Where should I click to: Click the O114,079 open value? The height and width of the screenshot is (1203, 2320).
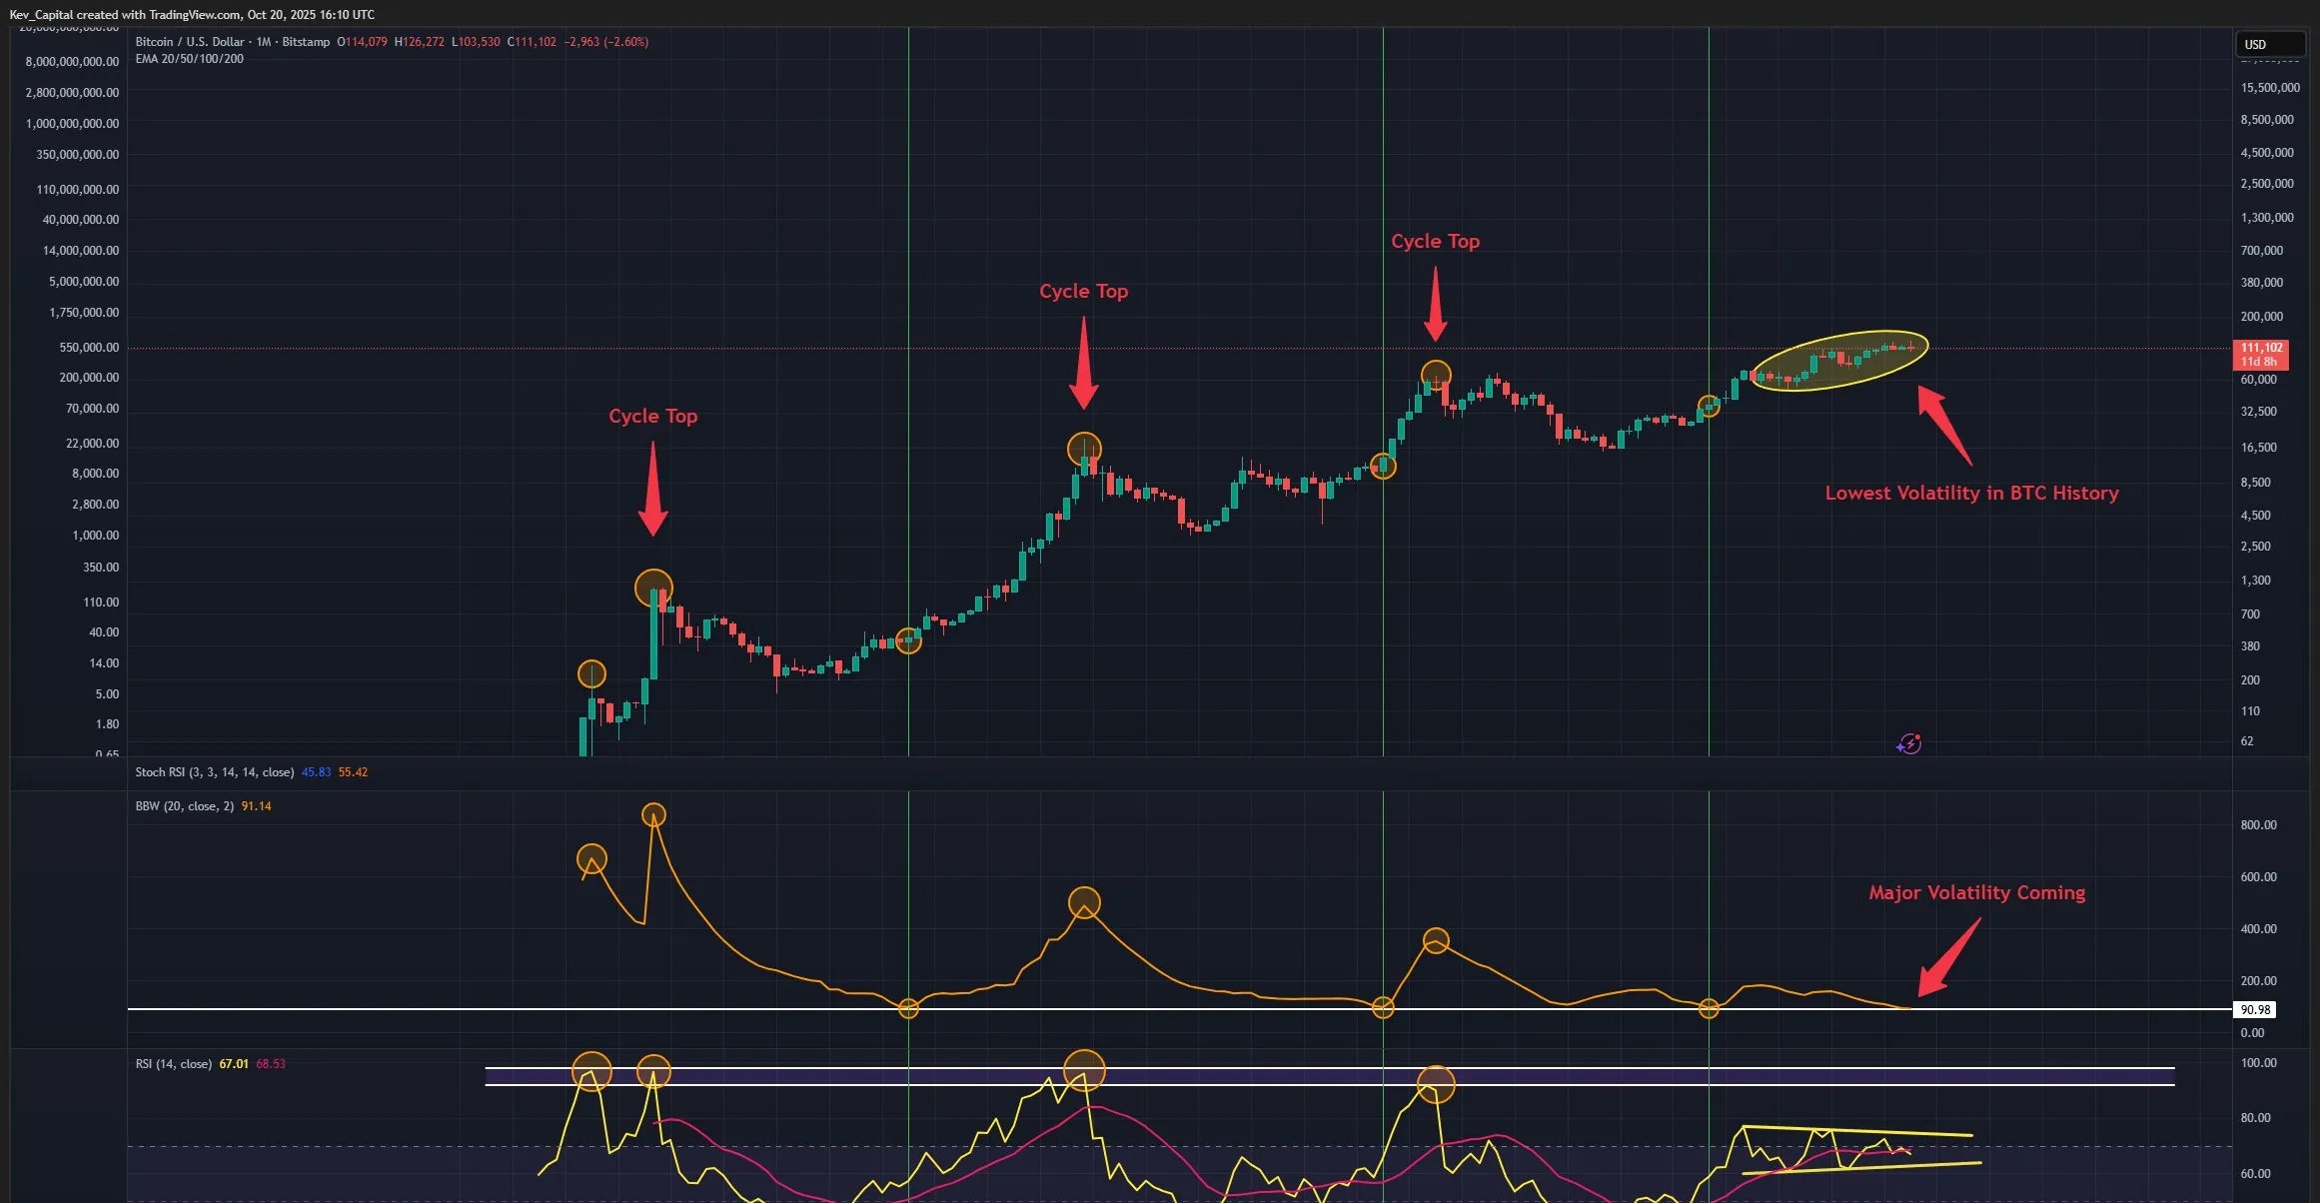click(362, 42)
